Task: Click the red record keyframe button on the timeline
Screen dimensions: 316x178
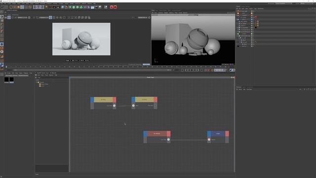Action: [208, 70]
